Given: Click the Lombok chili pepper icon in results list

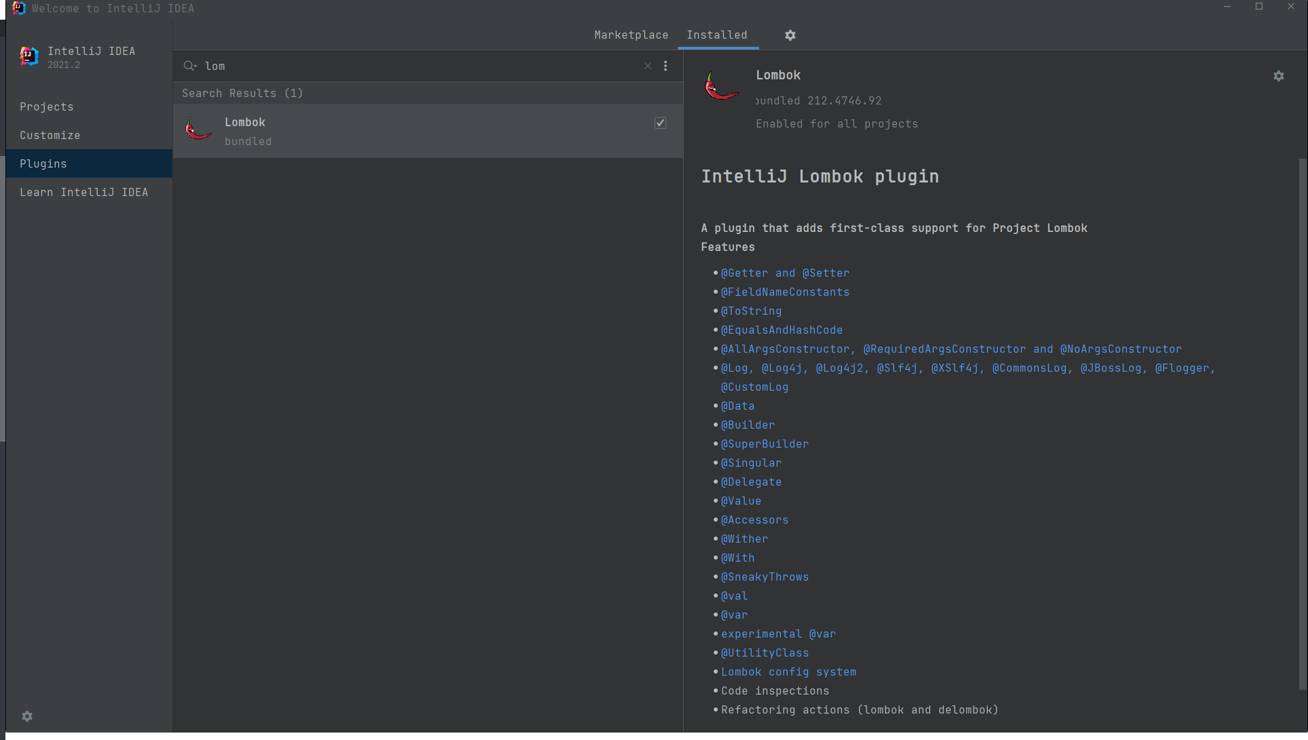Looking at the screenshot, I should click(198, 128).
